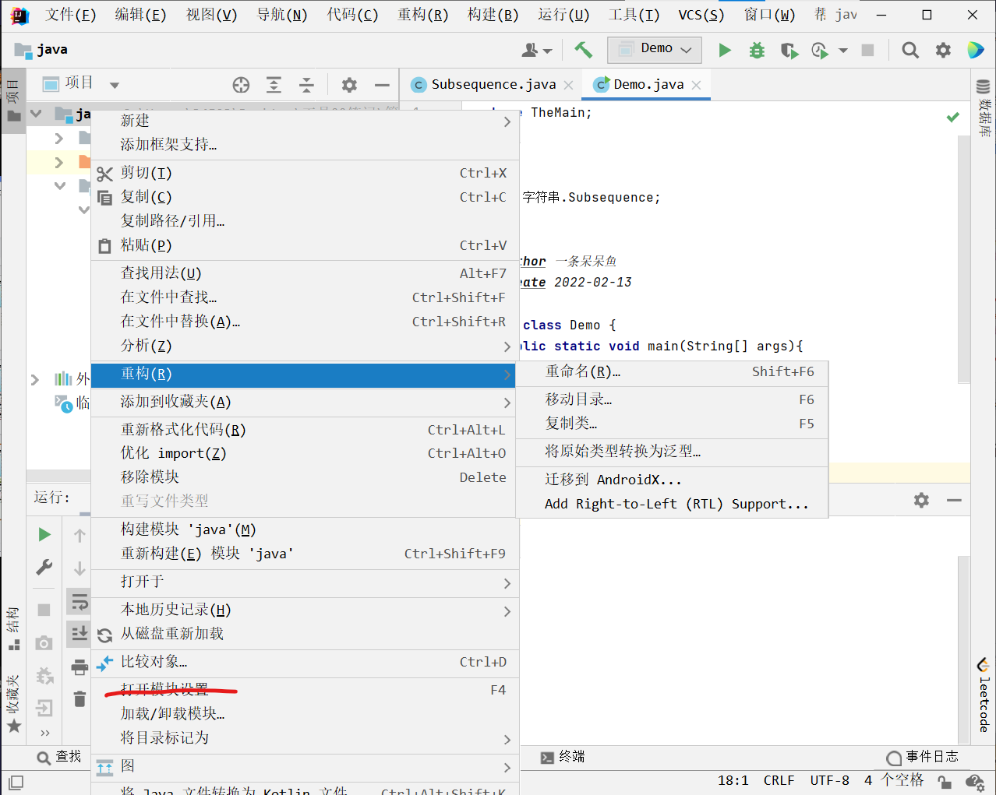Rerun the app with the green play icon
The height and width of the screenshot is (795, 996).
(44, 534)
